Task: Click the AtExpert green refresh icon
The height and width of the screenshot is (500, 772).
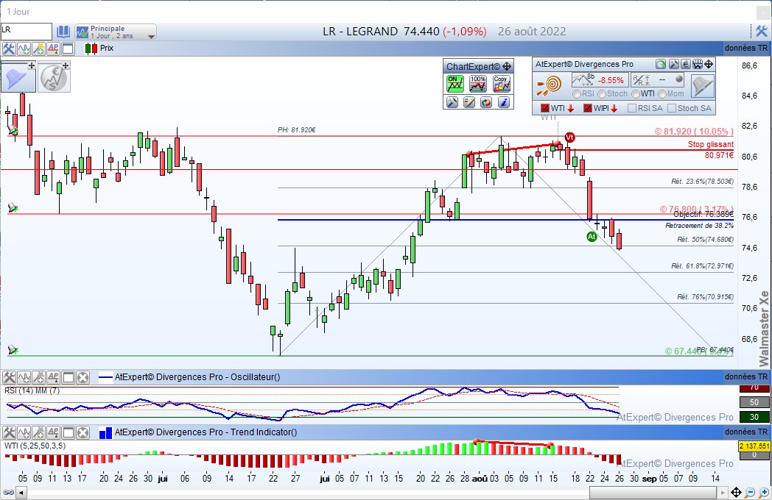Action: point(661,64)
